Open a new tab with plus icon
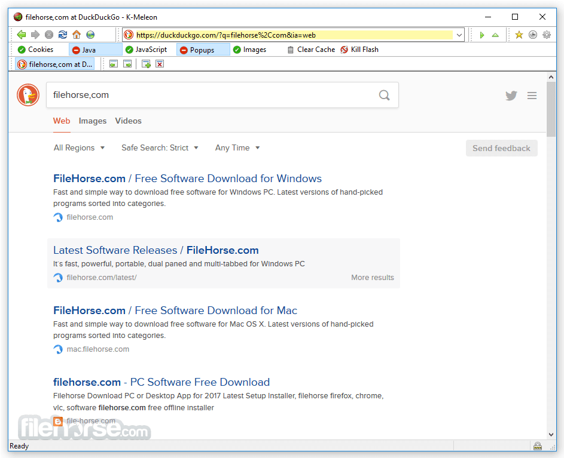Screen dimensions: 564x458 tap(146, 64)
